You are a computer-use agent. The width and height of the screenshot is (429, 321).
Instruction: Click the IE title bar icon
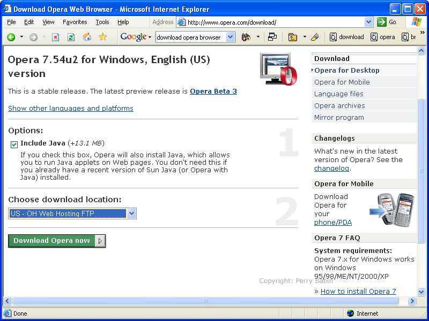[x=8, y=9]
